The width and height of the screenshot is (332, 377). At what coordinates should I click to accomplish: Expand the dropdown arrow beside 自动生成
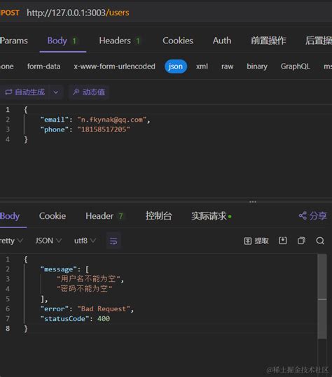pyautogui.click(x=56, y=92)
